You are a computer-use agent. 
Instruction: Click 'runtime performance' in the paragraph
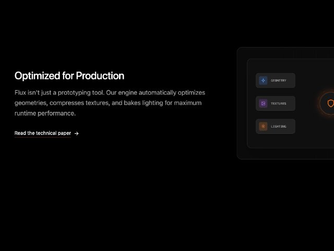tap(45, 113)
